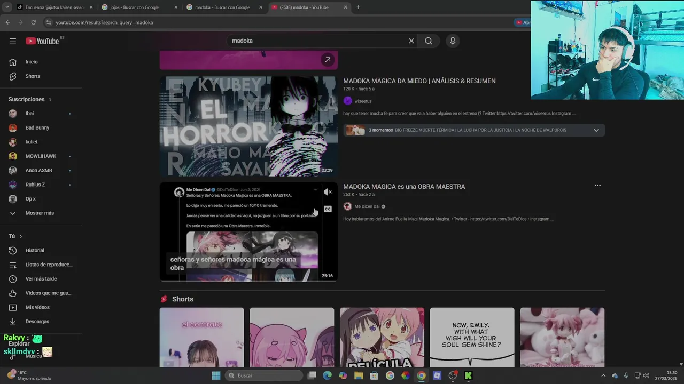Screen dimensions: 684x384
Task: Toggle subtitles on the video preview
Action: click(x=328, y=209)
